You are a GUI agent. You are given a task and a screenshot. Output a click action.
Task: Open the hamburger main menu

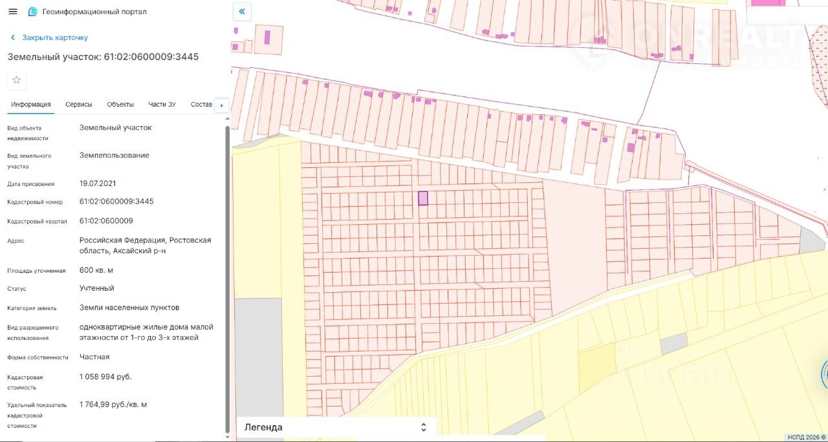[13, 12]
